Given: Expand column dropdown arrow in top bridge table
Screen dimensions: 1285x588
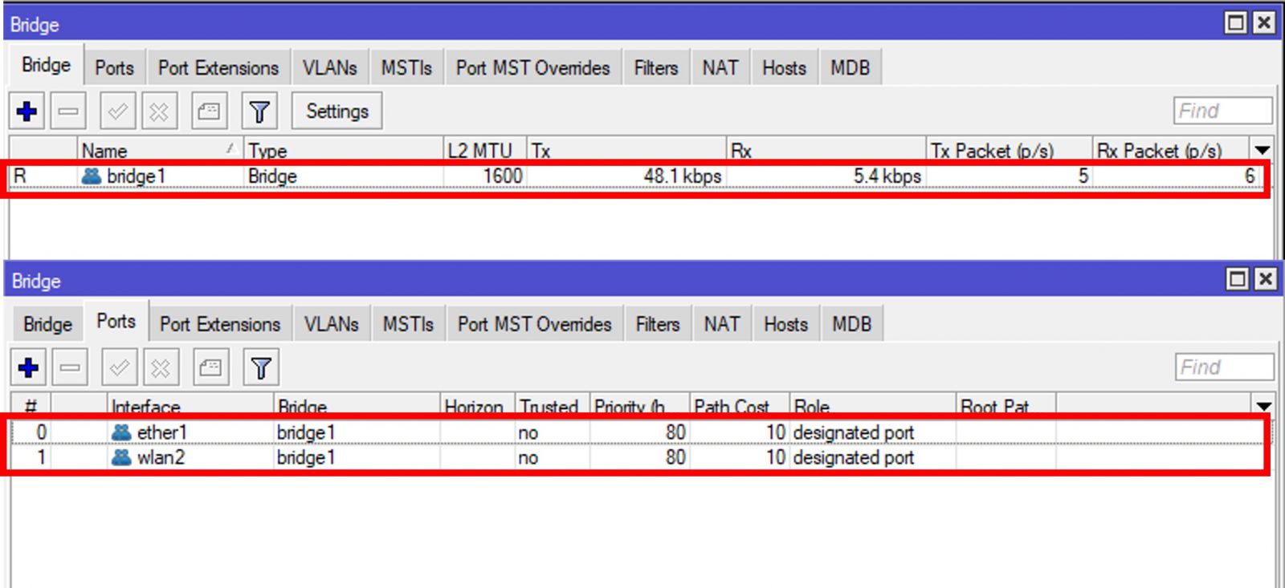Looking at the screenshot, I should coord(1262,150).
